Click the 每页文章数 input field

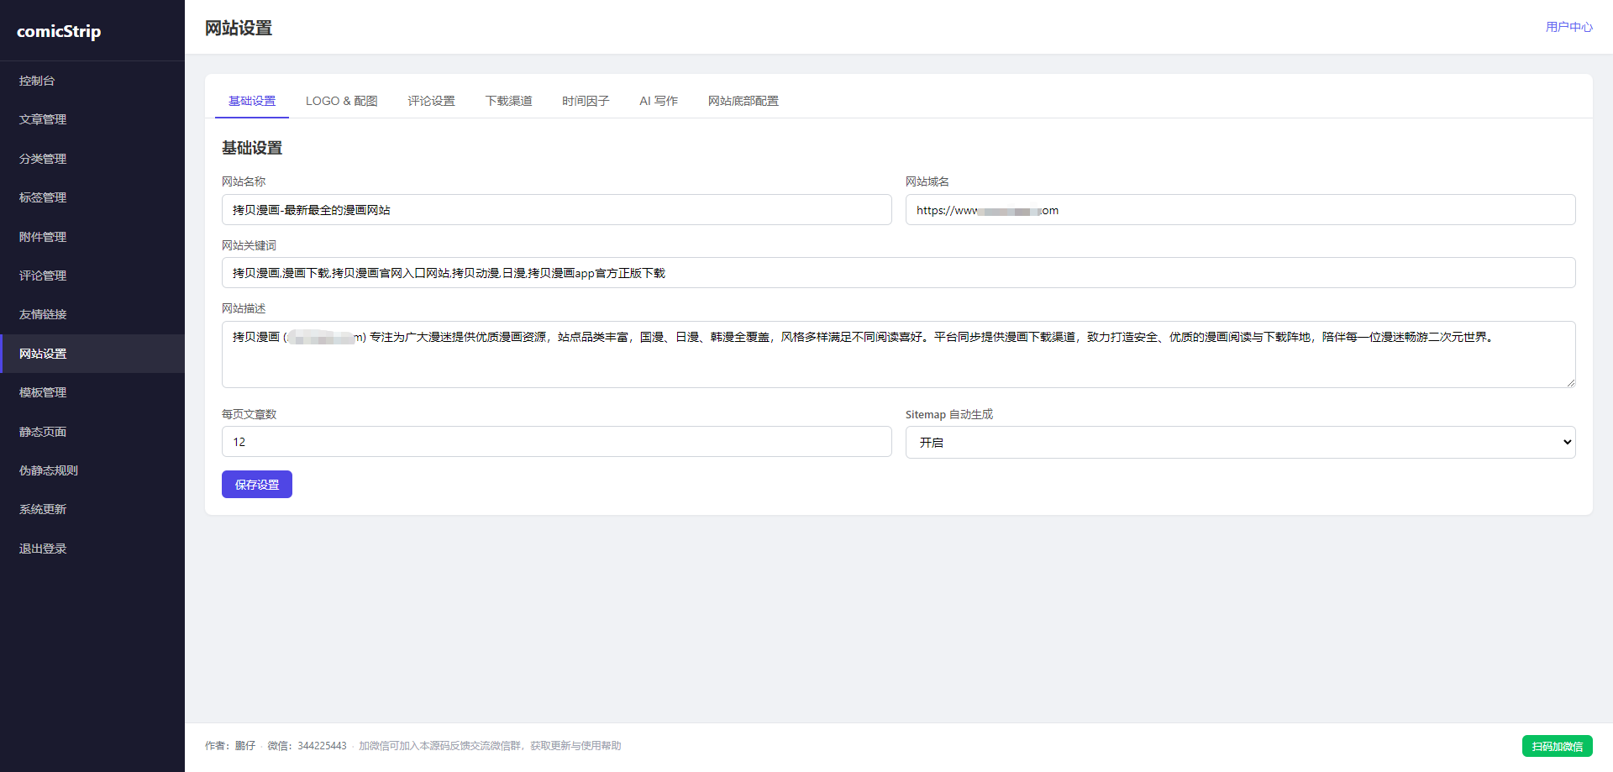557,442
